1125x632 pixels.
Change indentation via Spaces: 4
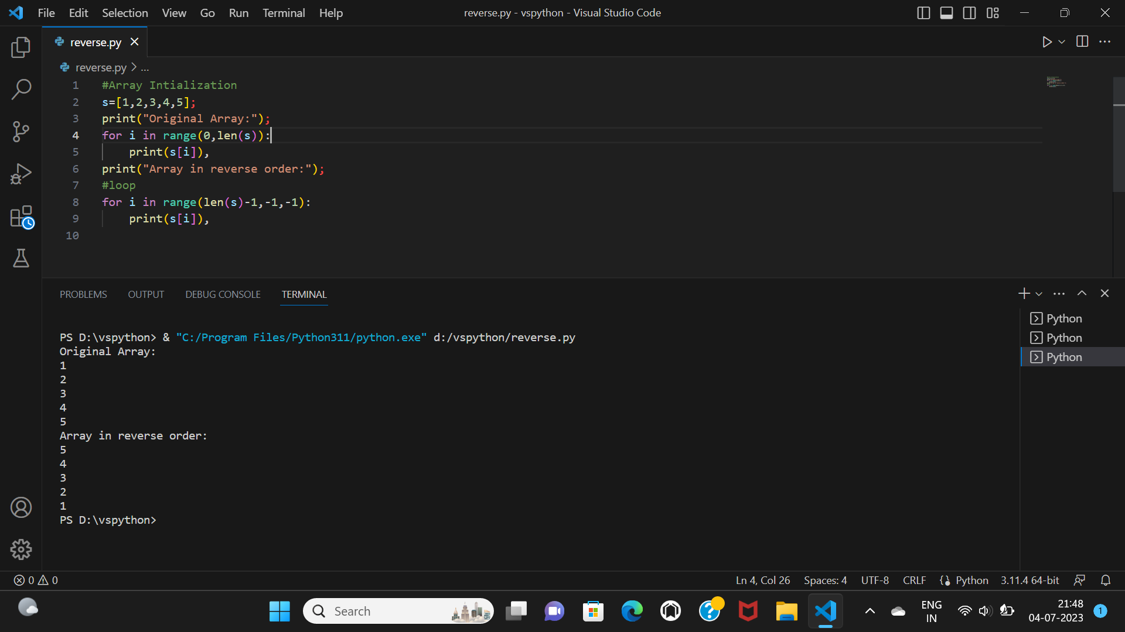(825, 580)
